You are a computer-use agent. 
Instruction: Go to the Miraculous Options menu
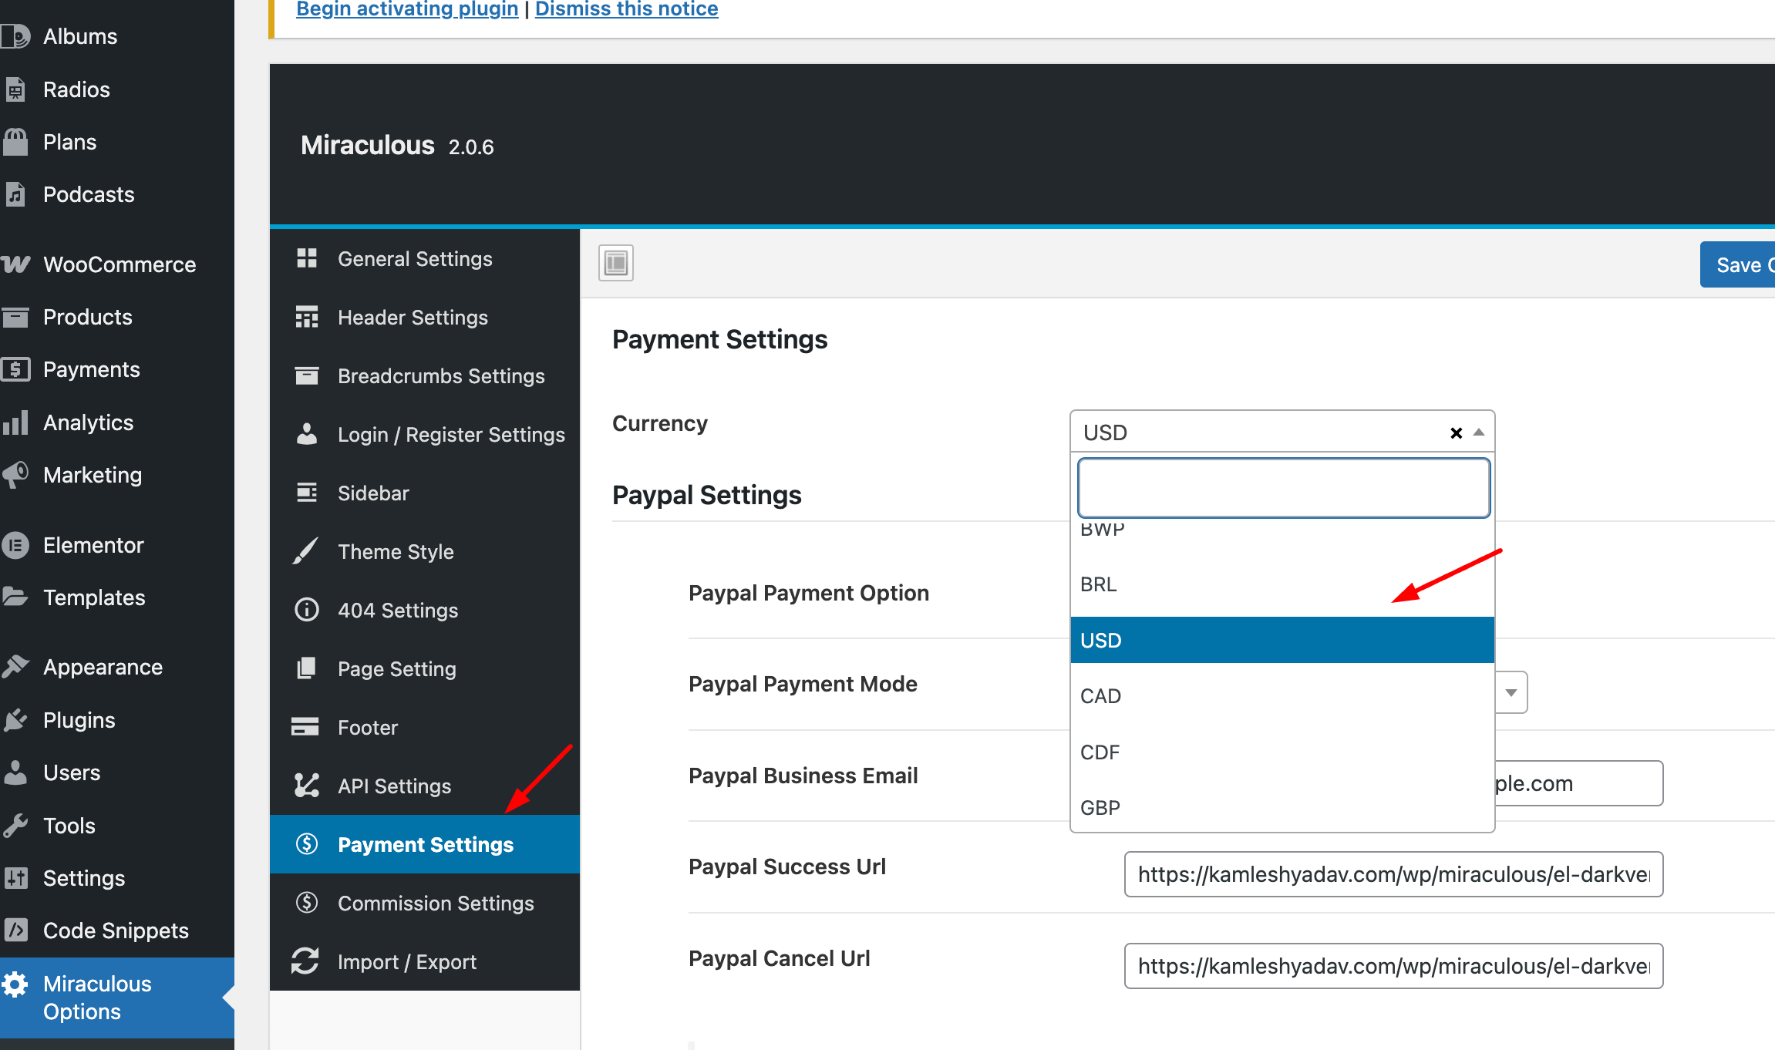click(x=117, y=998)
